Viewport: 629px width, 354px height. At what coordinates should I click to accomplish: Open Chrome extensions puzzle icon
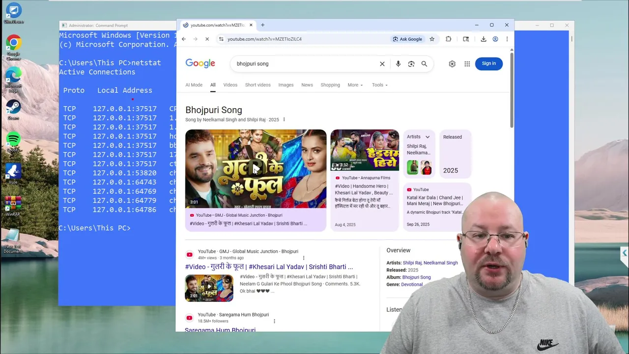pyautogui.click(x=448, y=39)
